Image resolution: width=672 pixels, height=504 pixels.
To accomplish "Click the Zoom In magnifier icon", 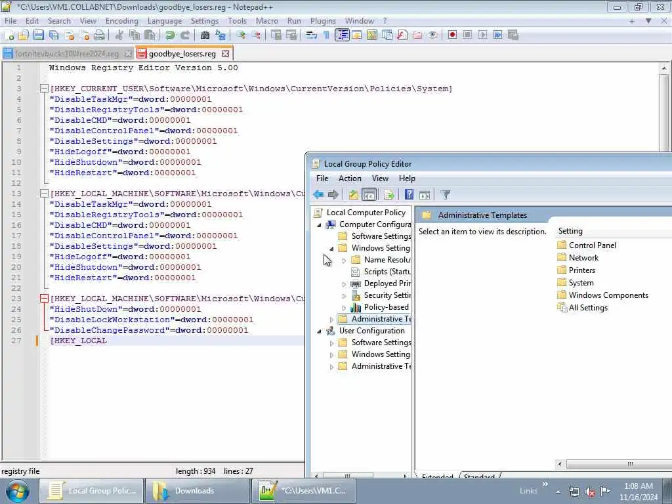I will (x=240, y=35).
